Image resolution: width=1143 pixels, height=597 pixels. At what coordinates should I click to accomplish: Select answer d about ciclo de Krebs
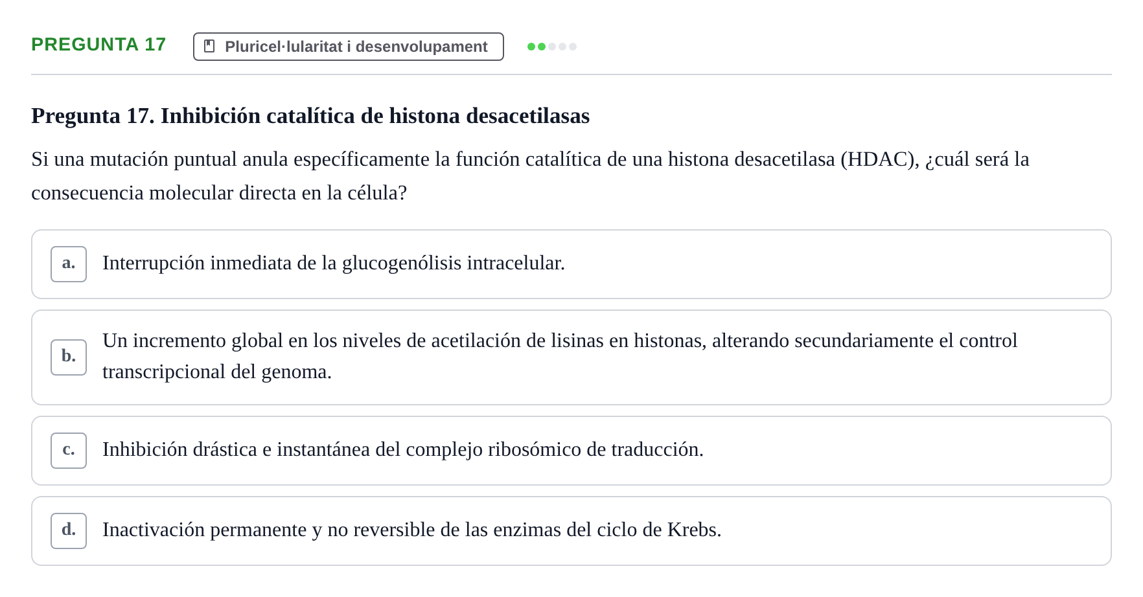(x=571, y=531)
